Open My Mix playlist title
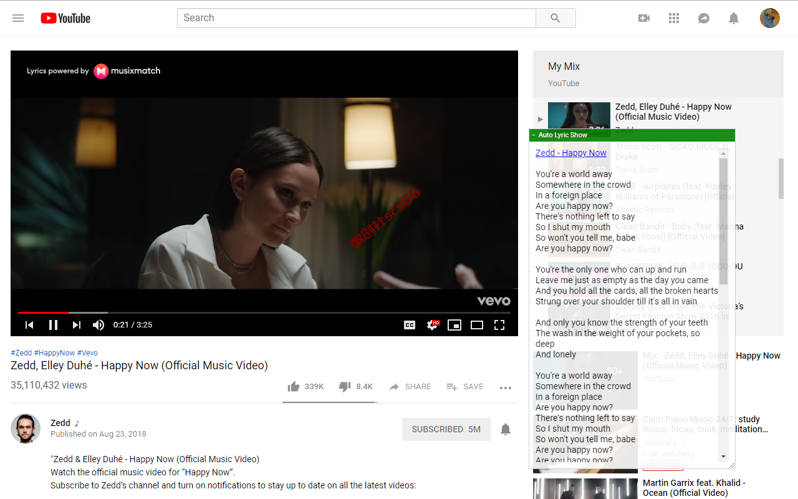 tap(564, 66)
